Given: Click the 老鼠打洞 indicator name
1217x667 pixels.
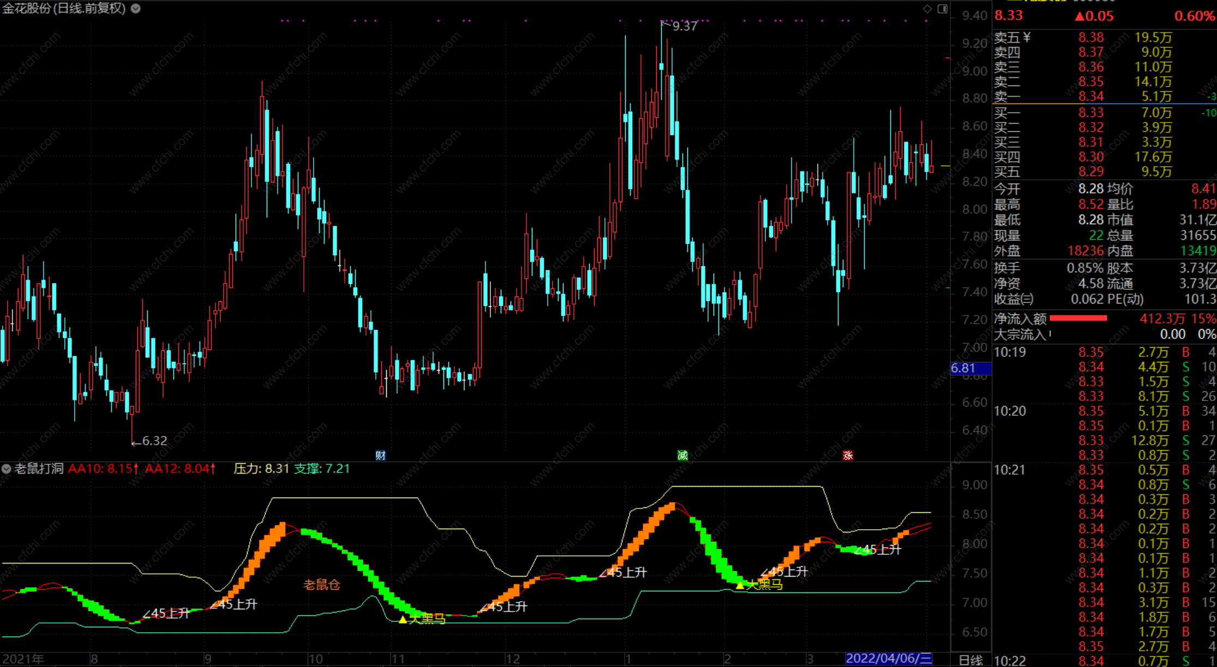Looking at the screenshot, I should 39,469.
